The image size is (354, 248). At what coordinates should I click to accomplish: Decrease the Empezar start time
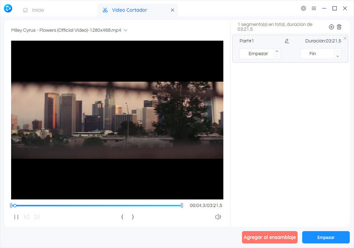(x=277, y=56)
